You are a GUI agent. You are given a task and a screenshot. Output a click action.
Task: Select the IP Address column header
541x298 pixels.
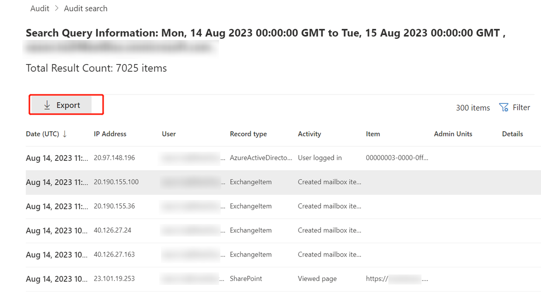[110, 134]
